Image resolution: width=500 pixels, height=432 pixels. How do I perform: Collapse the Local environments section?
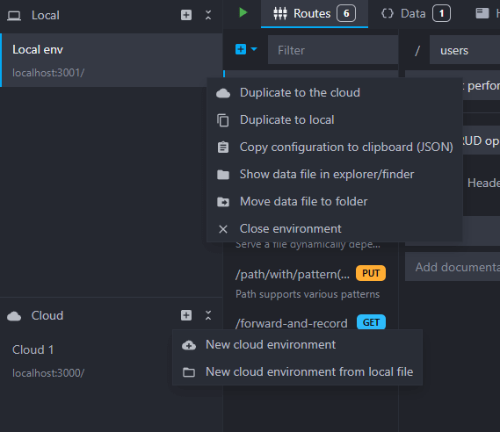click(x=208, y=15)
